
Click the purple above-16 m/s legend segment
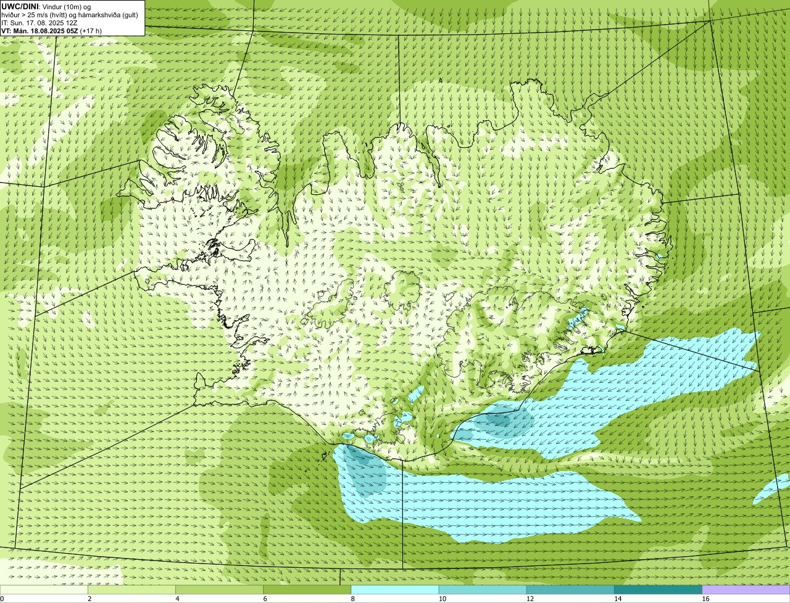point(746,590)
